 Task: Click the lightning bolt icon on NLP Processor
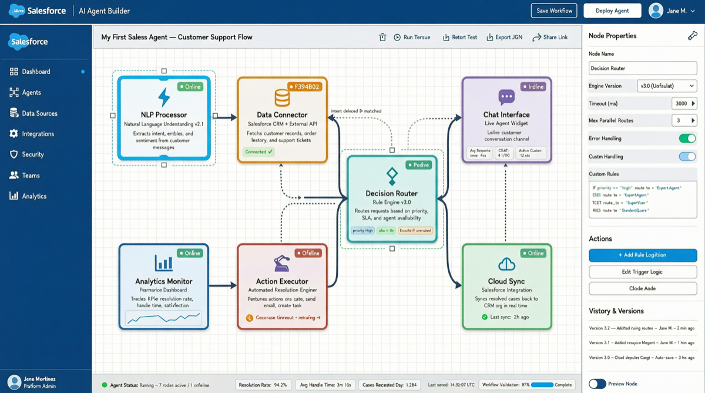pyautogui.click(x=163, y=98)
